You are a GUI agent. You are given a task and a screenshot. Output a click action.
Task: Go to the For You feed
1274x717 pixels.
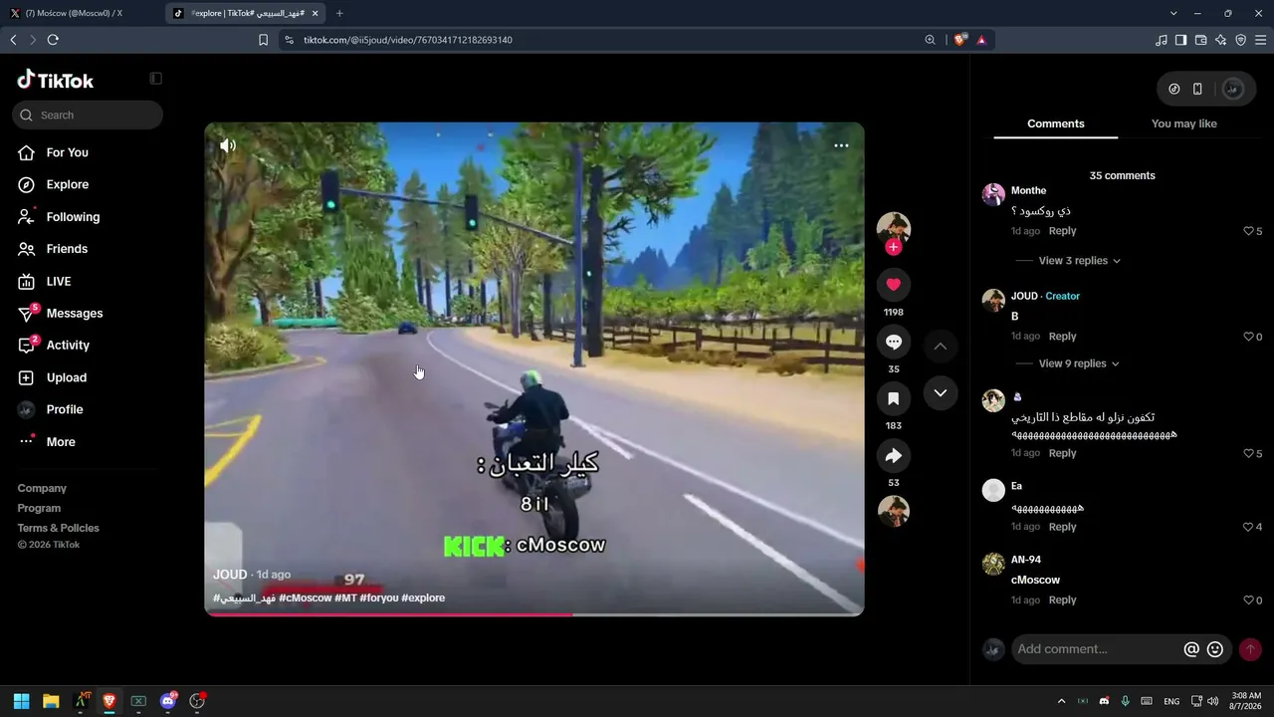click(67, 152)
